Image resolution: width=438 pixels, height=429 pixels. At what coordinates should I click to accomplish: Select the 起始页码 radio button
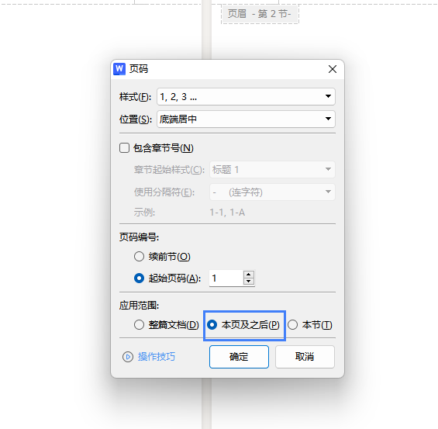click(x=139, y=278)
